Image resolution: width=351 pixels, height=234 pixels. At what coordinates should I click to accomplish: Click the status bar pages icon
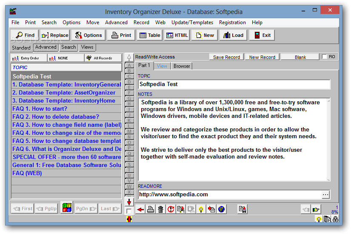pos(327,219)
